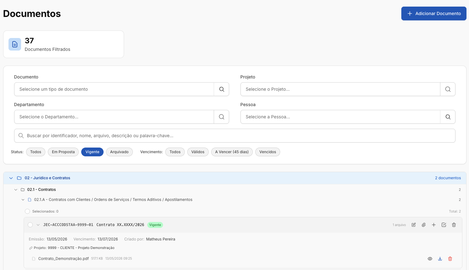The width and height of the screenshot is (469, 270).
Task: Click magnifier icon in keyword search bar
Action: pyautogui.click(x=21, y=136)
